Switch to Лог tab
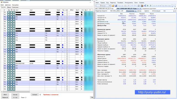The image size is (177, 99). (x=165, y=11)
